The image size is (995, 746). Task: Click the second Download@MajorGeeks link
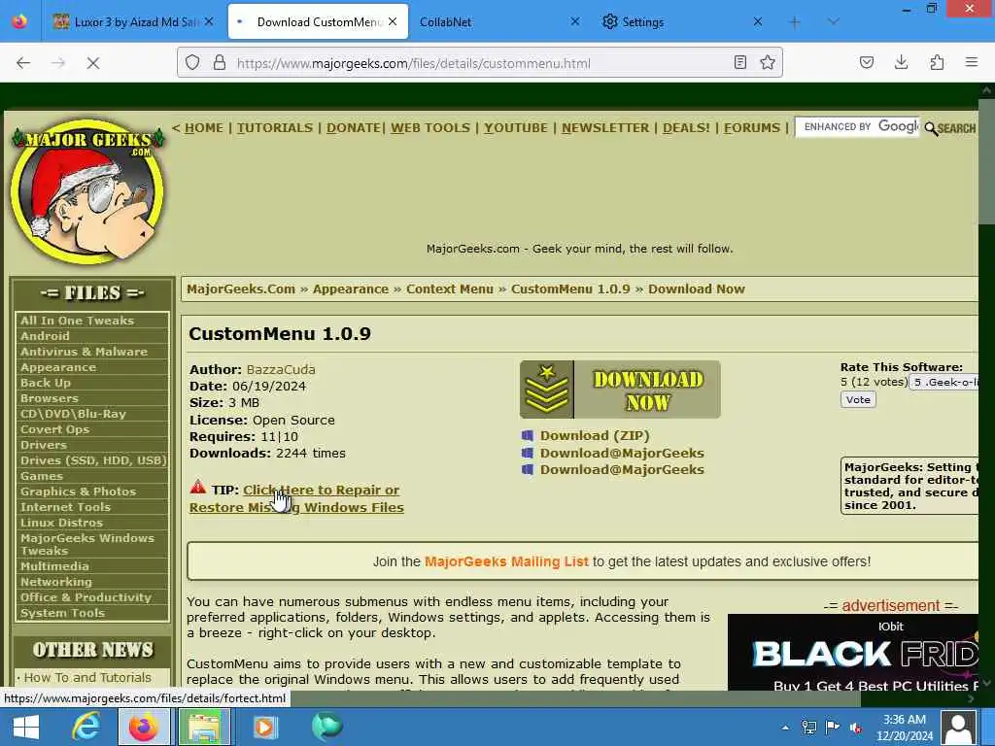[622, 469]
